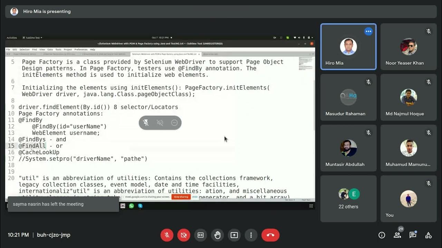Open options dots on Hiro Mia tile
The image size is (442, 248).
(x=368, y=31)
